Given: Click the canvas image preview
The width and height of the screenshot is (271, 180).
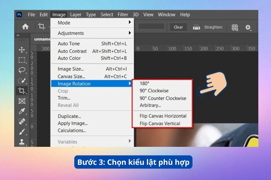Looking at the screenshot, I should point(197,135).
